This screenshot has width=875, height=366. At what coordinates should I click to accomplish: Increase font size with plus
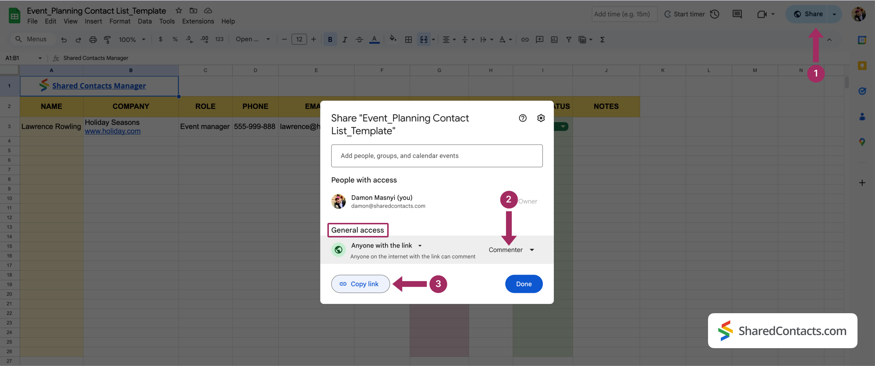coord(314,39)
